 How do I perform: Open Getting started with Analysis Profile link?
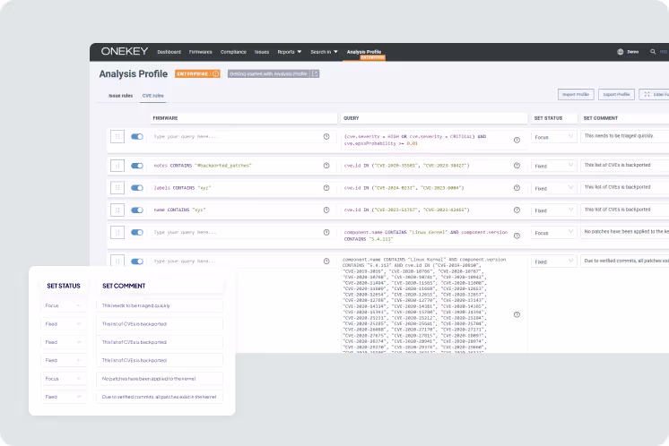pyautogui.click(x=274, y=73)
